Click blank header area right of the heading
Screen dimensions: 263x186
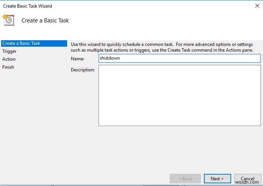(x=163, y=20)
